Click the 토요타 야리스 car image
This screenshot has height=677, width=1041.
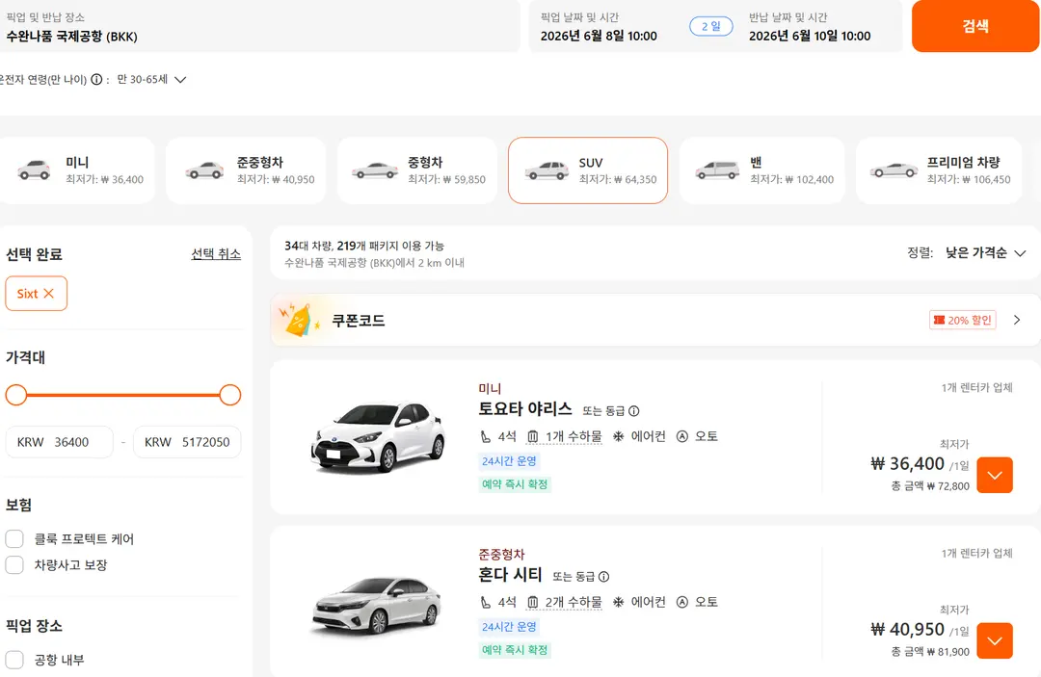377,437
